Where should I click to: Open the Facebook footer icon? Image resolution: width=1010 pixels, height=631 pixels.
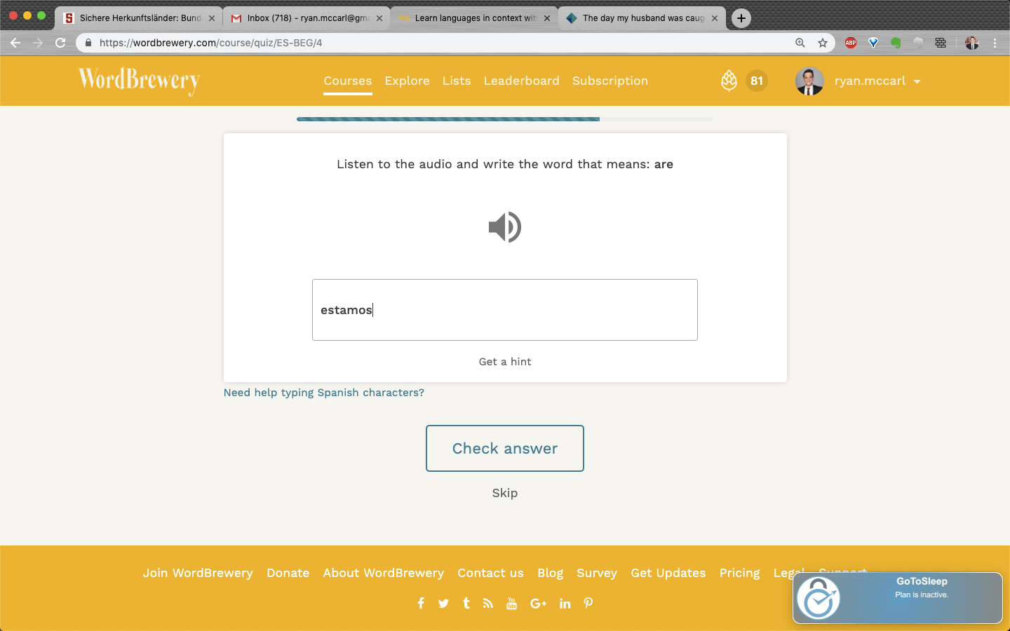421,603
